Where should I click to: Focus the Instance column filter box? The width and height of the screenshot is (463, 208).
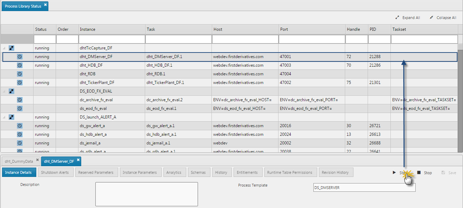(x=112, y=39)
